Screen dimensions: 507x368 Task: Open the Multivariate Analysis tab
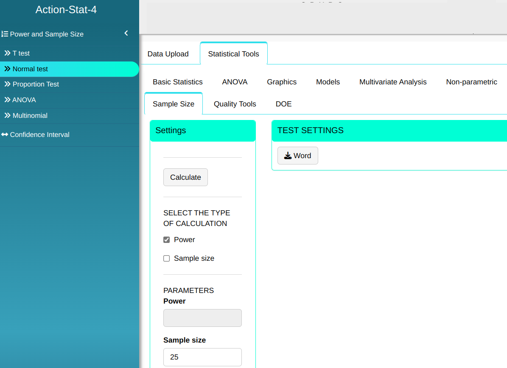pos(393,82)
